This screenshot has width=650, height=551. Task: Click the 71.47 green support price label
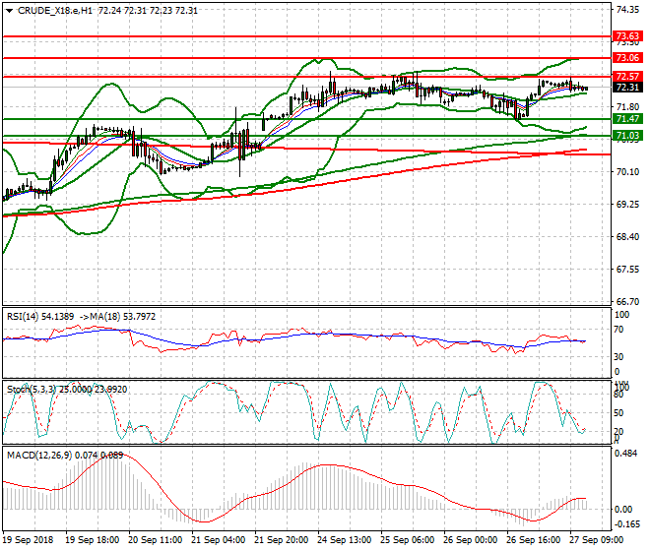point(627,119)
